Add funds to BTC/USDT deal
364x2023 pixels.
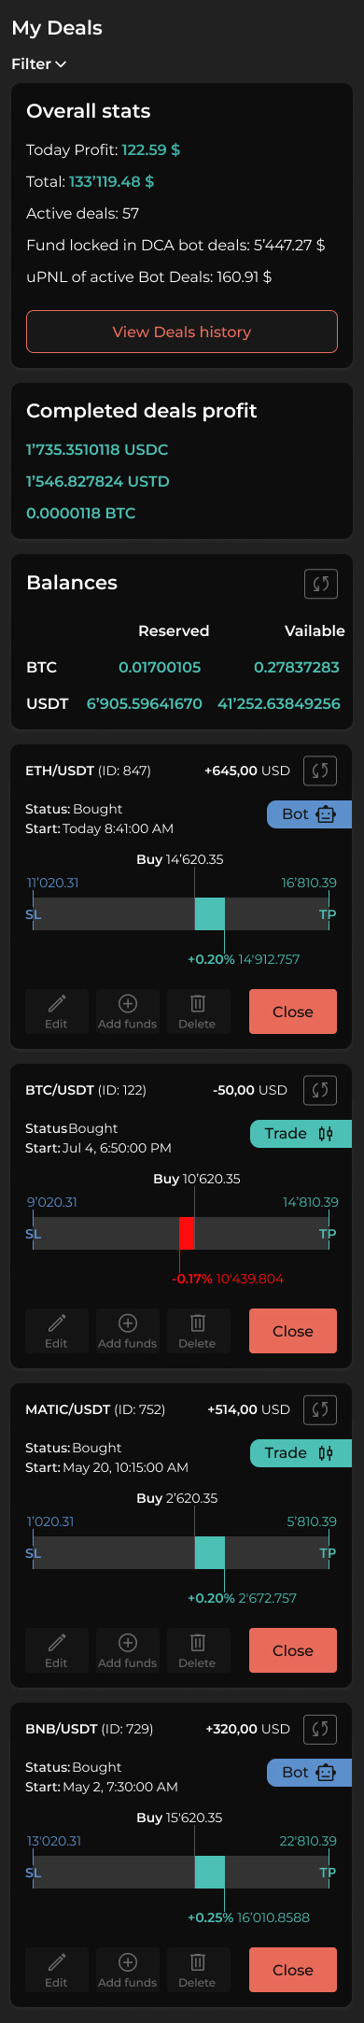128,1331
